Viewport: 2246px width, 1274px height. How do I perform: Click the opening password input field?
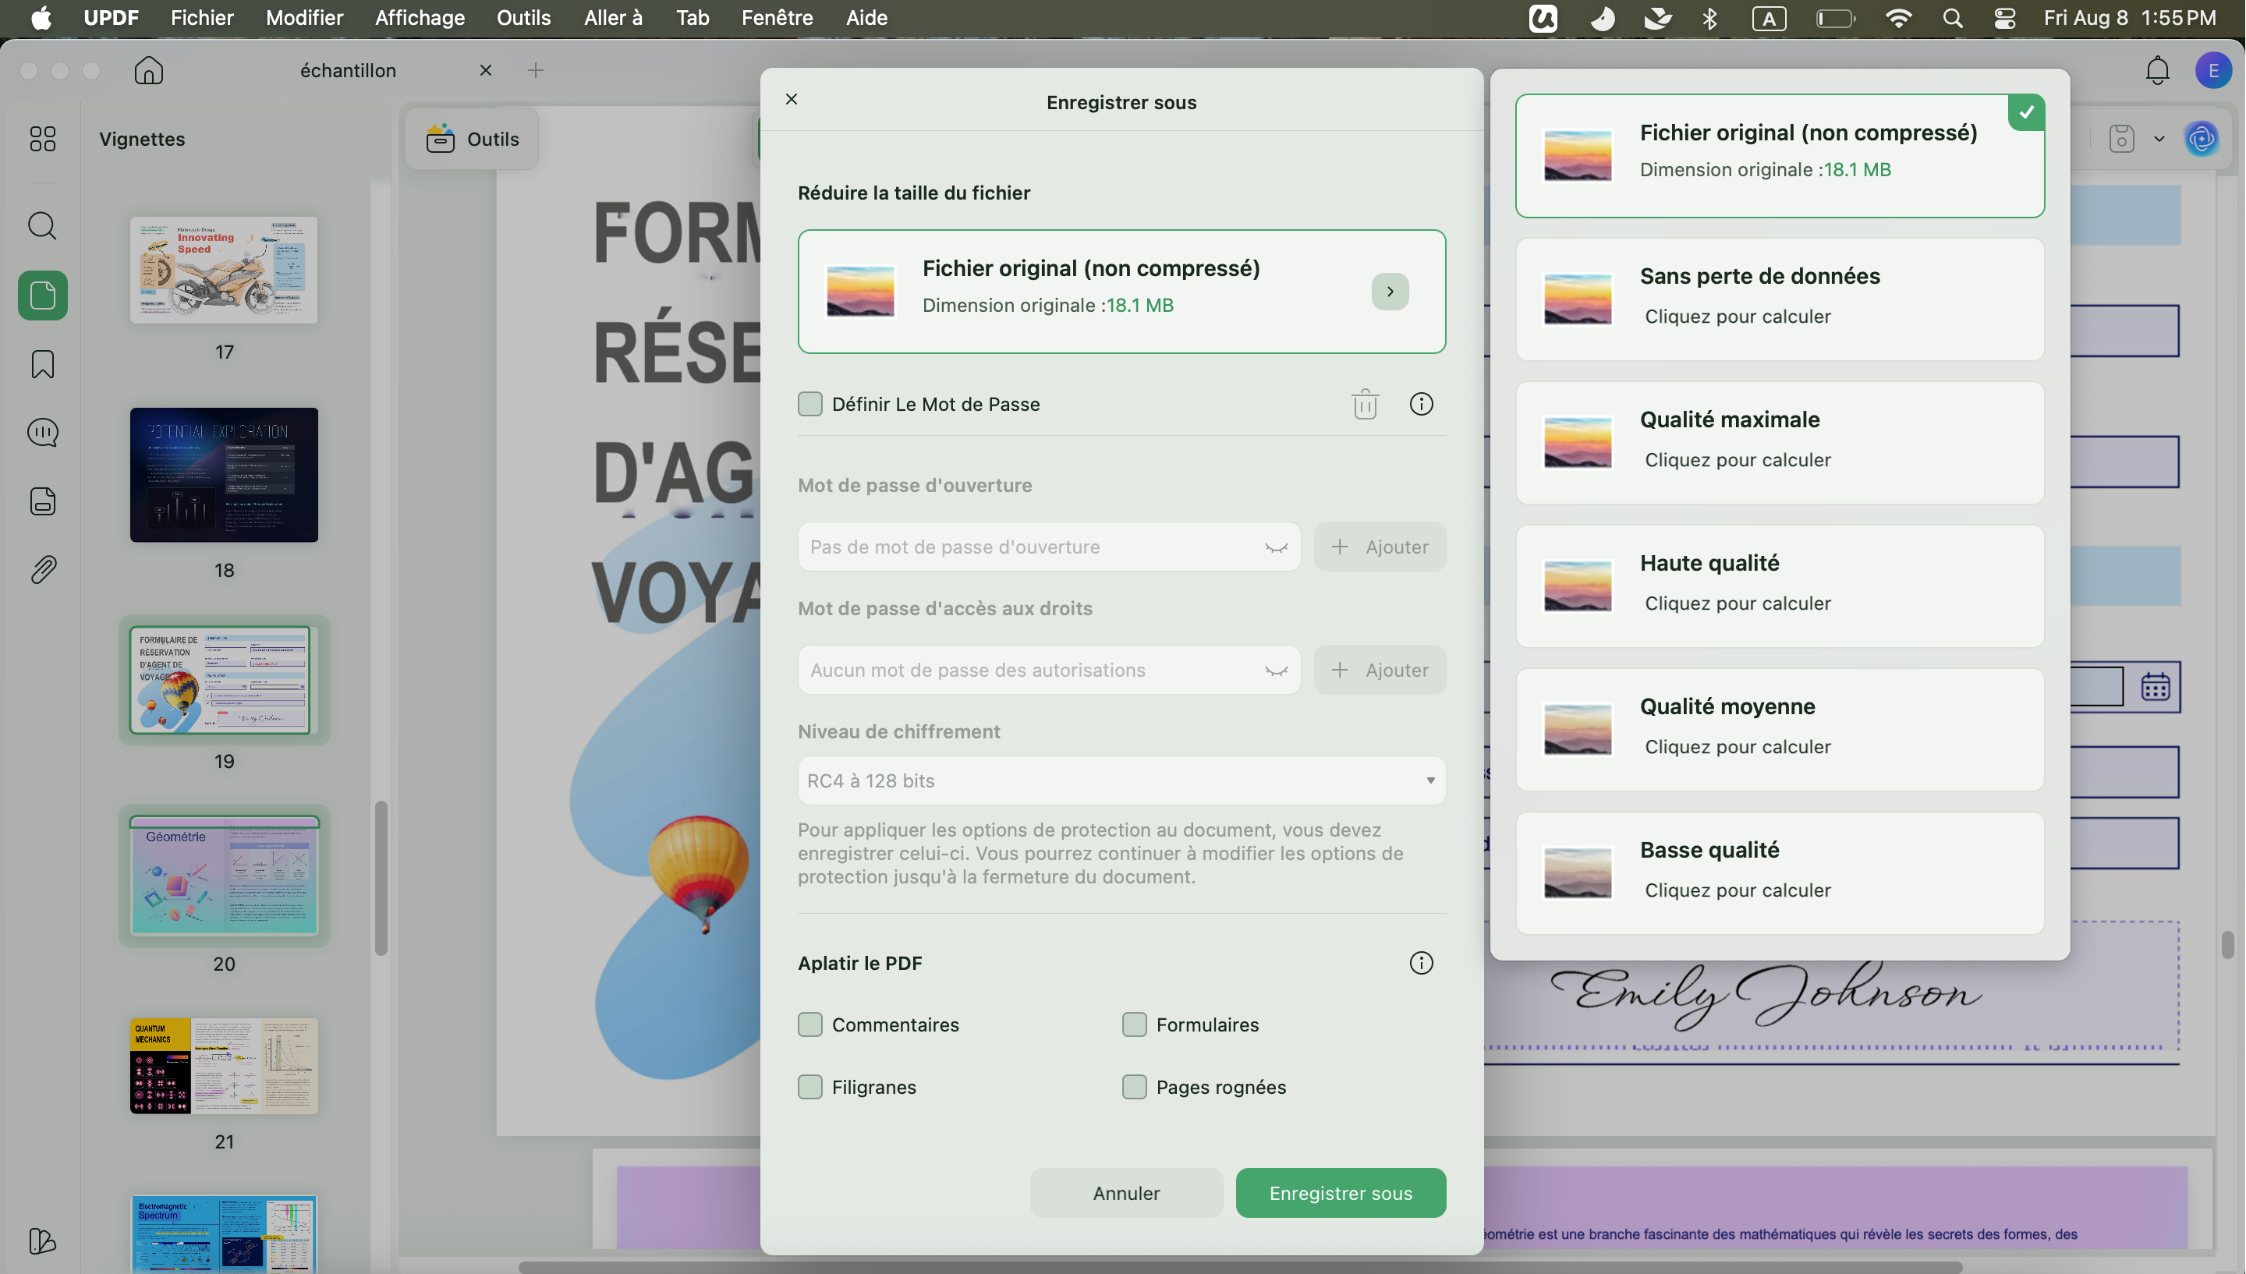(1048, 547)
